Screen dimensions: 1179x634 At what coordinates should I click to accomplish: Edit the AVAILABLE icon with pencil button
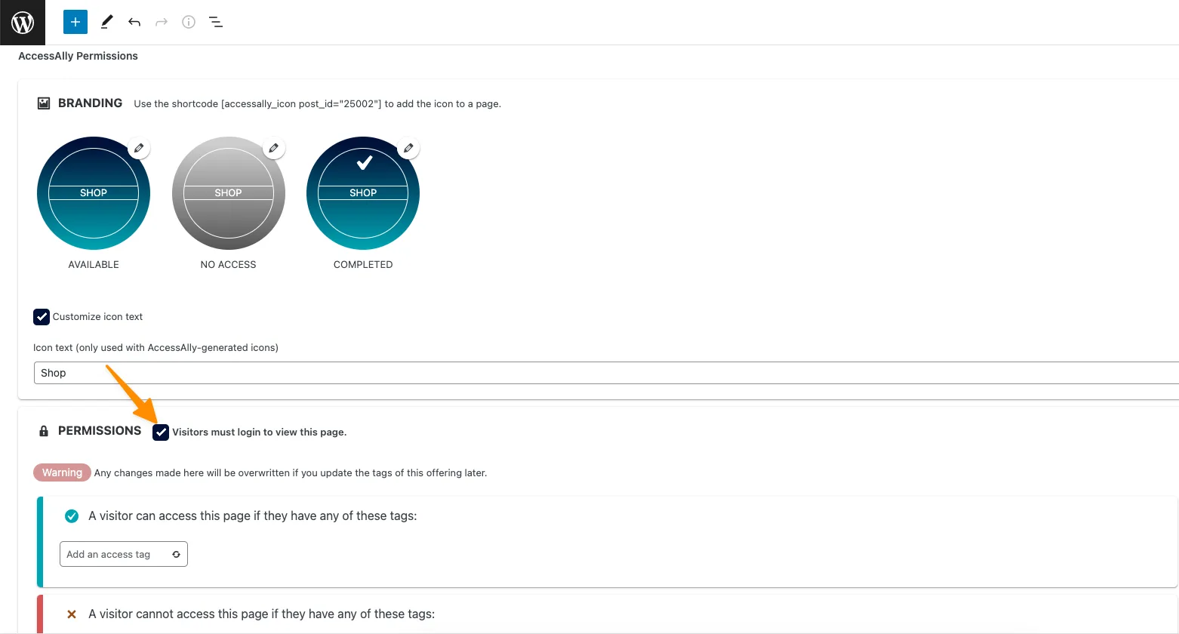click(x=139, y=148)
